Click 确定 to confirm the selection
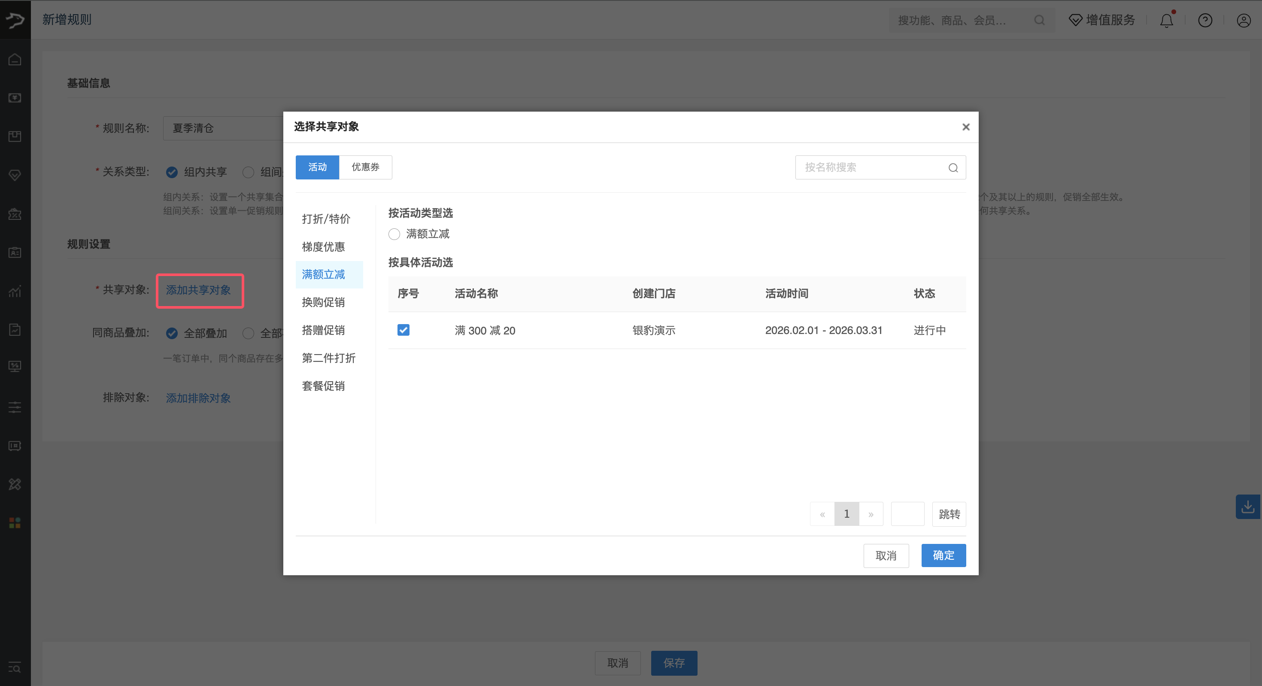 pos(943,555)
